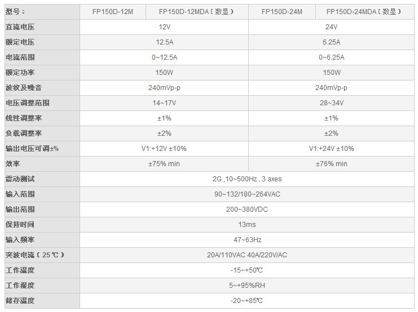The height and width of the screenshot is (312, 418).
Task: Click the V1:+12V ±10% cell
Action: pyautogui.click(x=165, y=148)
